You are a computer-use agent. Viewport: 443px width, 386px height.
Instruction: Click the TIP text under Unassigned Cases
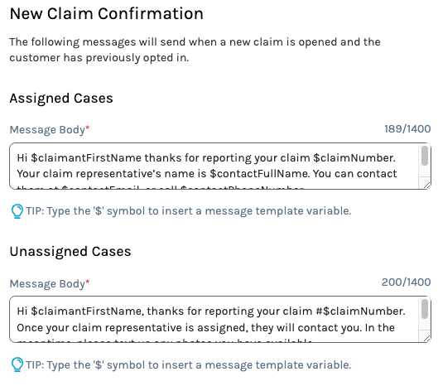[x=189, y=364]
